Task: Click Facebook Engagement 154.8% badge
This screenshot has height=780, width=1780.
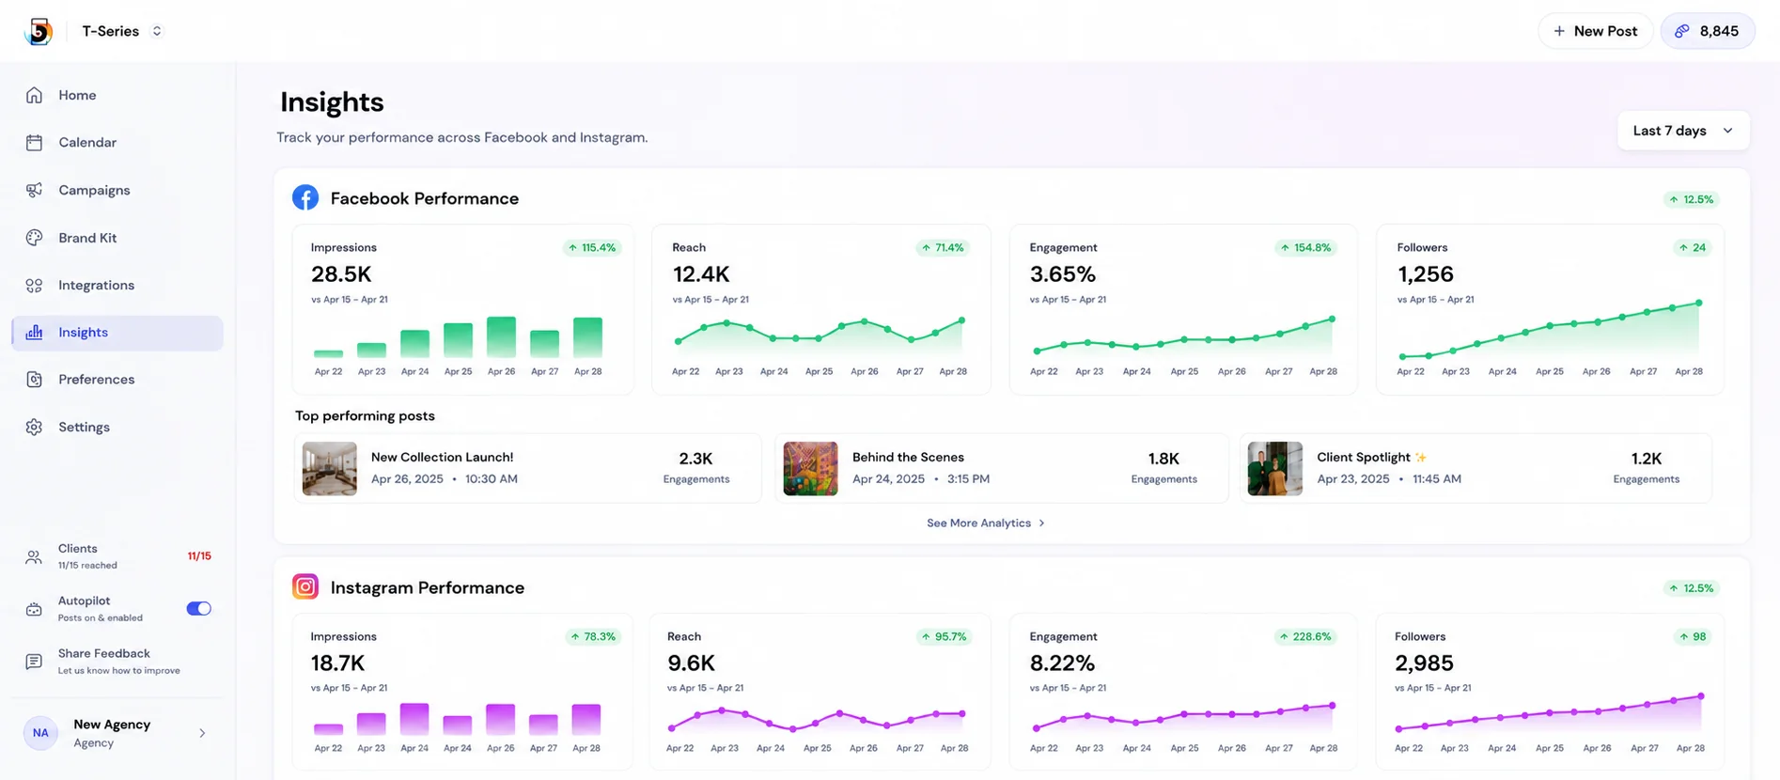Action: pos(1304,248)
